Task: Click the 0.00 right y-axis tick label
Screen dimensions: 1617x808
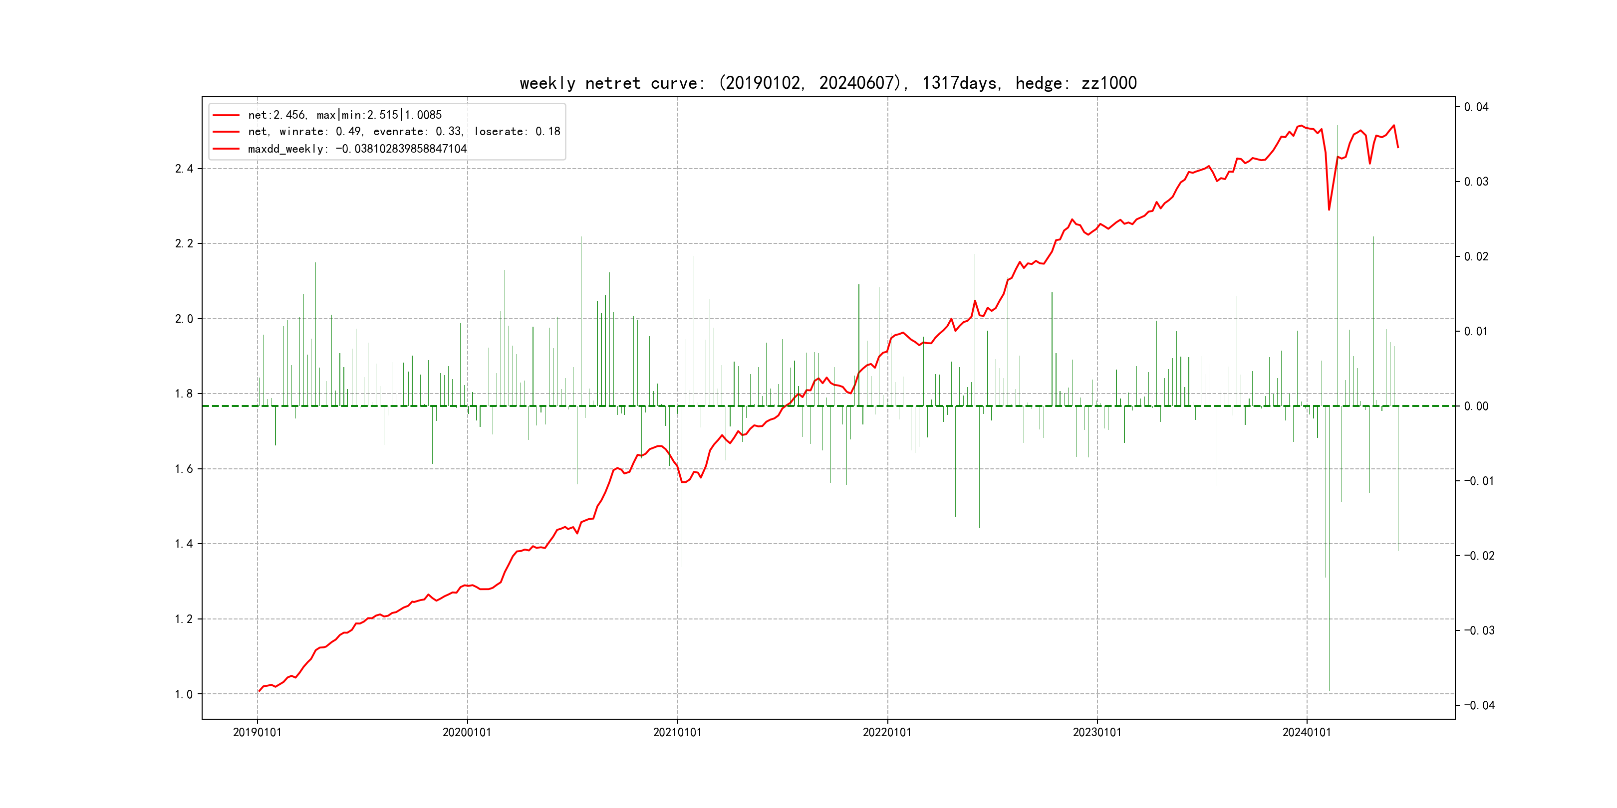Action: 1476,406
